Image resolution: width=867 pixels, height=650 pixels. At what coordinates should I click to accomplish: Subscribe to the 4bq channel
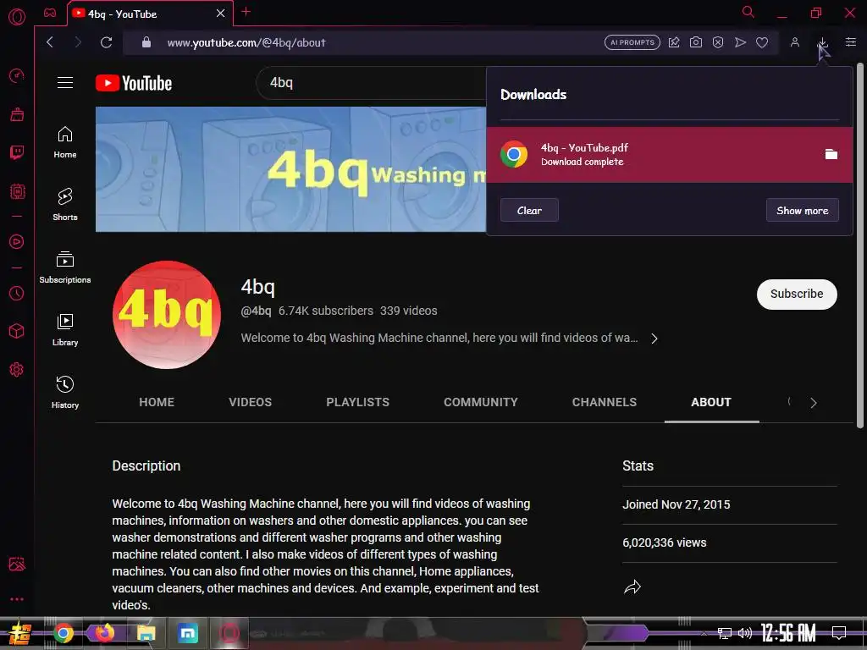click(x=797, y=294)
